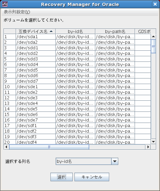This screenshot has width=160, height=191.
Task: Click the by-id名 column header
Action: pos(75,32)
